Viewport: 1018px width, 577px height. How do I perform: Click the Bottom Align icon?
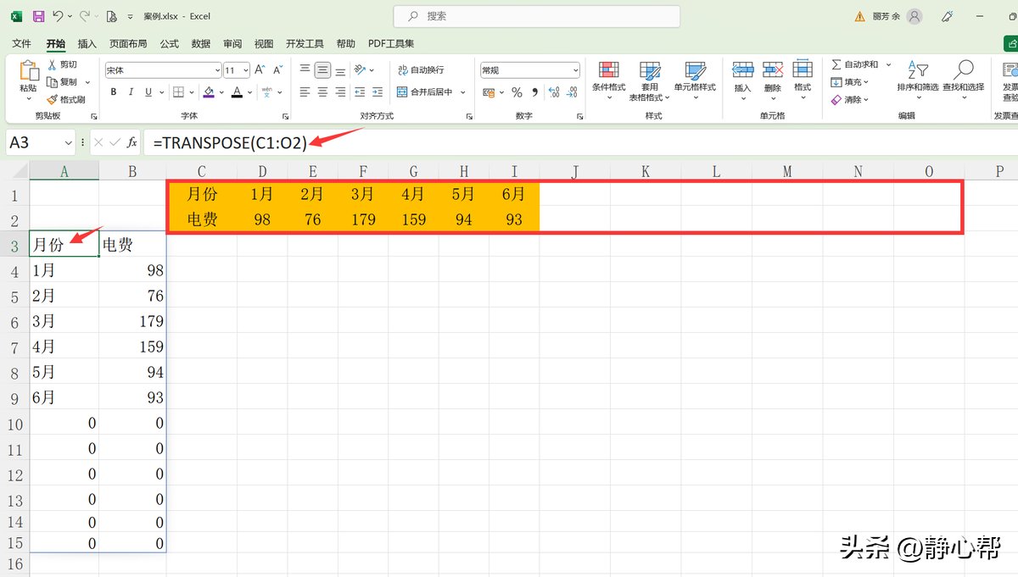[x=340, y=70]
